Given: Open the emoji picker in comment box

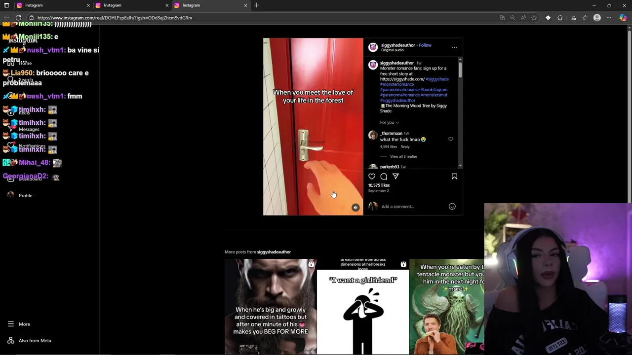Looking at the screenshot, I should pyautogui.click(x=452, y=207).
